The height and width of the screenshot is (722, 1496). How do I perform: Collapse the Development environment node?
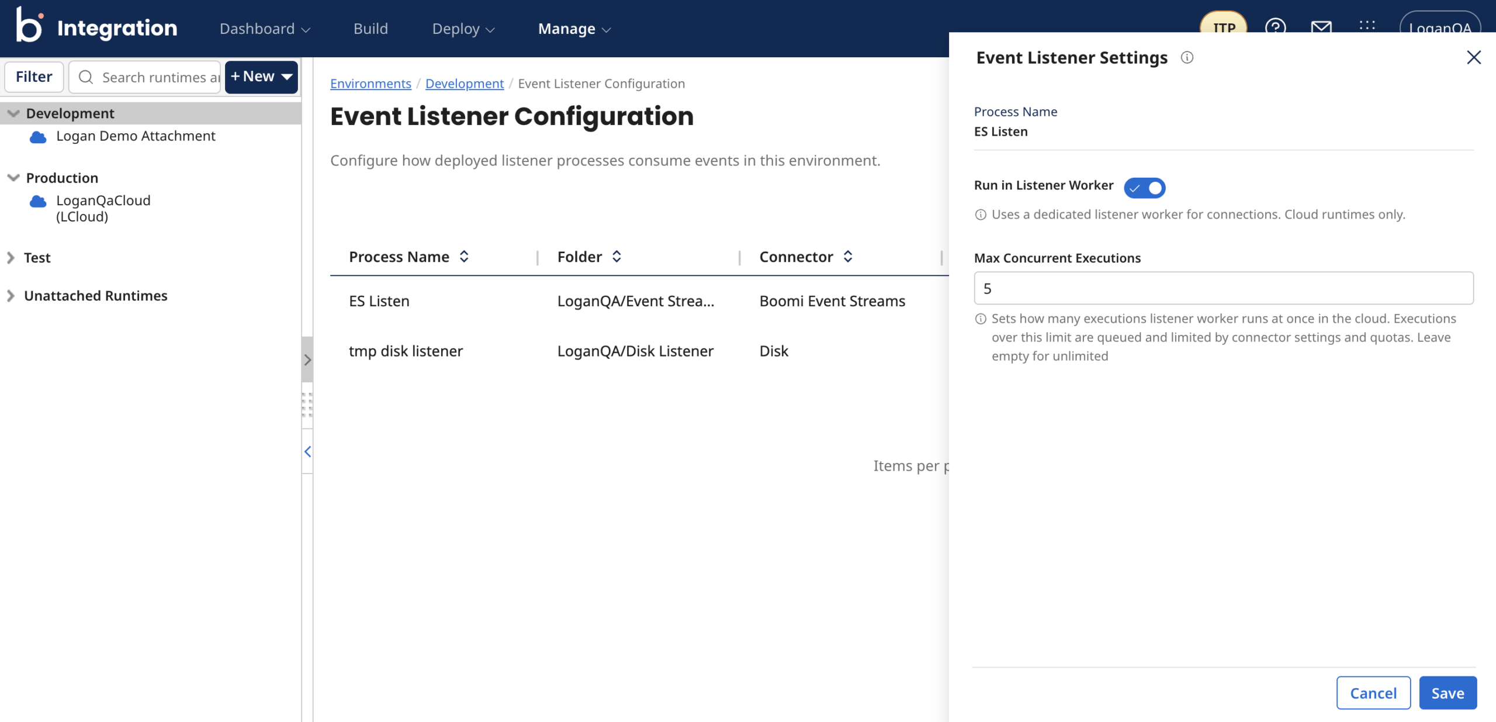13,113
